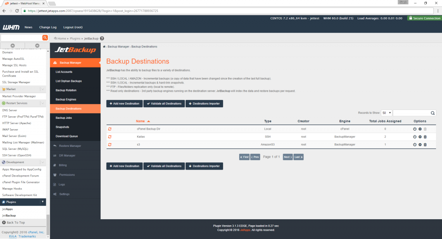Screen dimensions: 442x239
Task: Click the JetBackup logo
Action: (x=75, y=50)
